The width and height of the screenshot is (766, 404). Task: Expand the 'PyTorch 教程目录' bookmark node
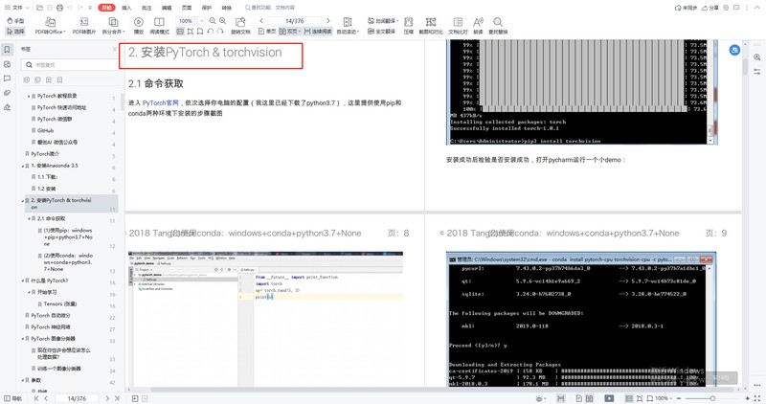29,97
